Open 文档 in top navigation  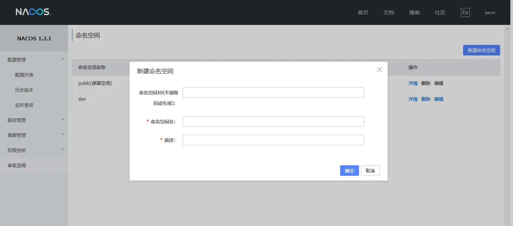click(x=389, y=12)
